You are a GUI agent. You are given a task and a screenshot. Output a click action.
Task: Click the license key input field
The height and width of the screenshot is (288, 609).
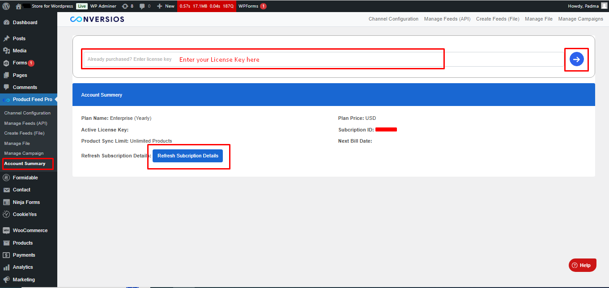[324, 59]
